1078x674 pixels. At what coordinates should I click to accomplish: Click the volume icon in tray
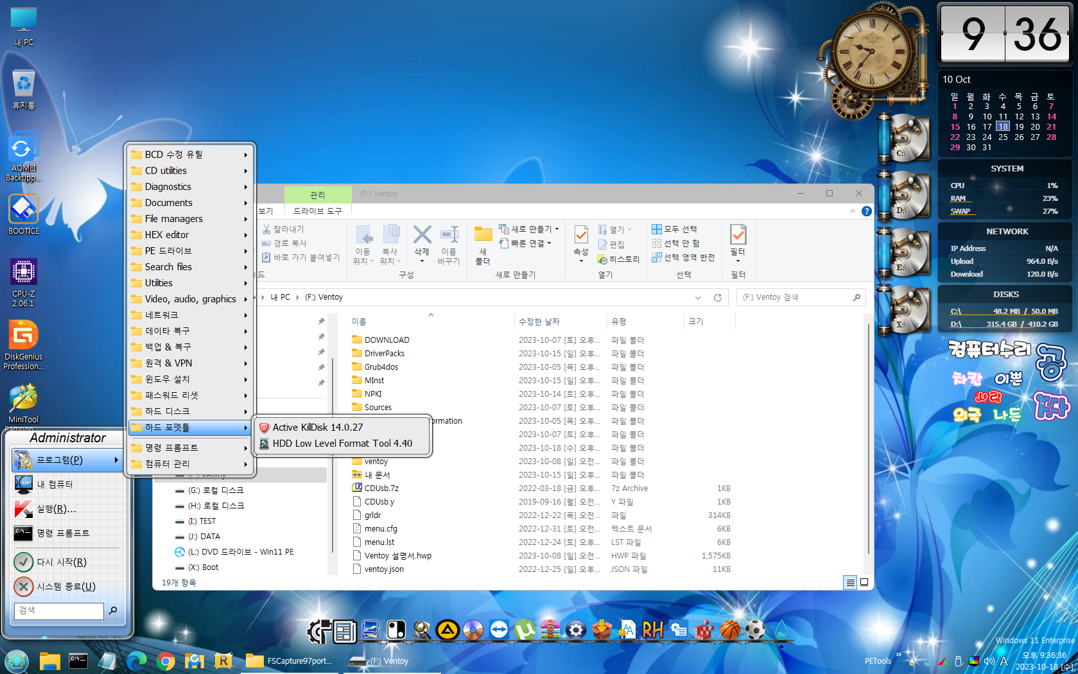pyautogui.click(x=989, y=661)
